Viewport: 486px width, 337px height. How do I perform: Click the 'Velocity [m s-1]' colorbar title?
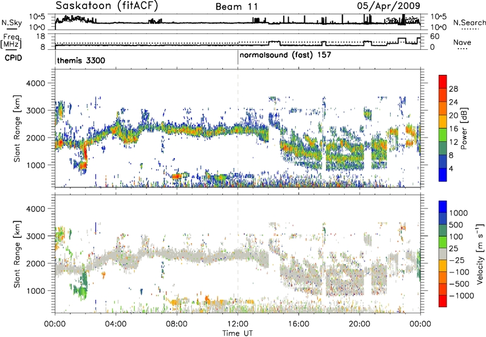(480, 254)
